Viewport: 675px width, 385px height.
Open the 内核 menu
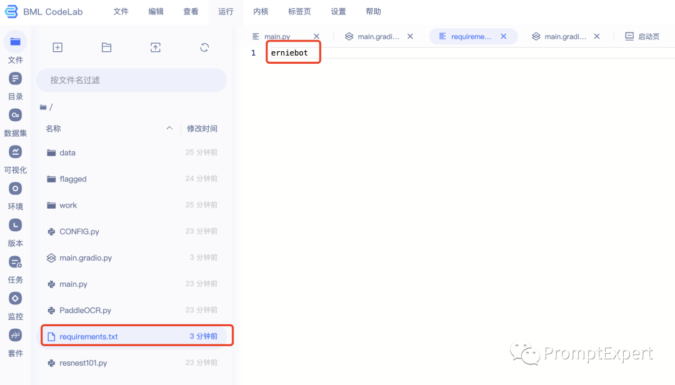tap(261, 12)
